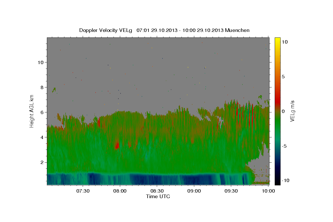Image resolution: width=333 pixels, height=222 pixels.
Task: Click the colorbar value 10 label
Action: 284,42
